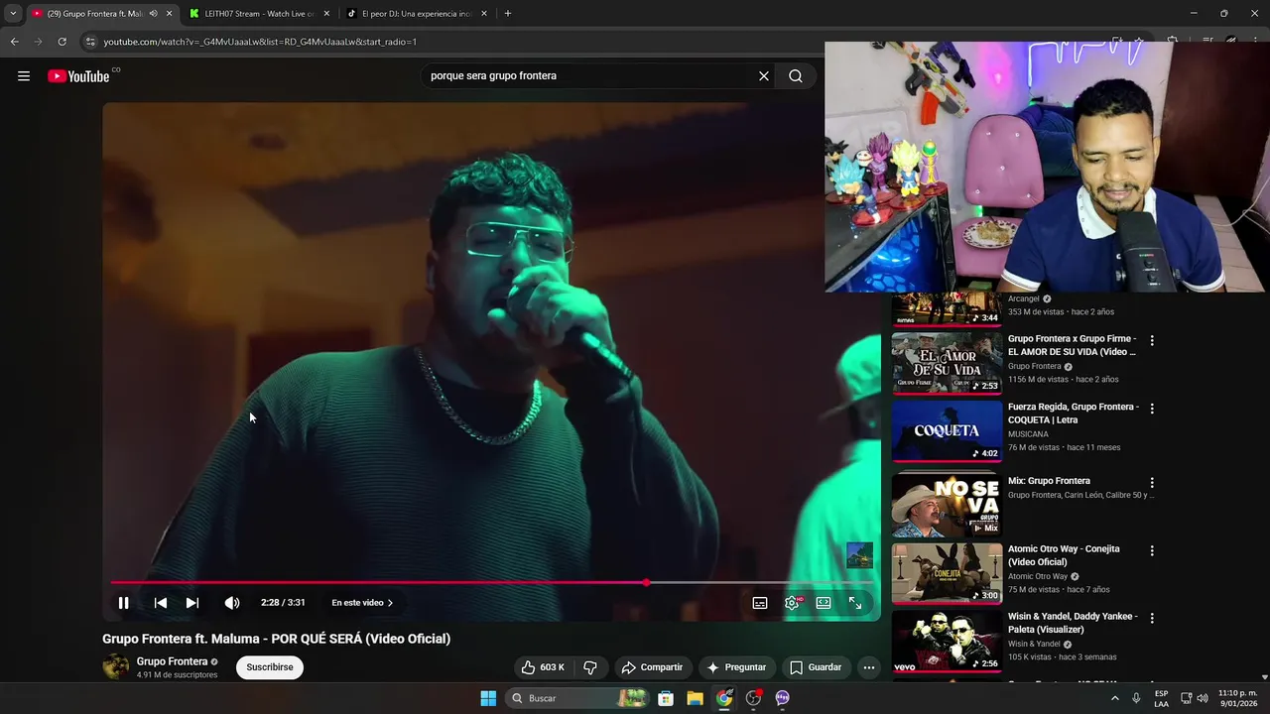Screen dimensions: 1270x714
Task: Skip to previous video
Action: [161, 603]
